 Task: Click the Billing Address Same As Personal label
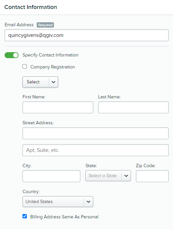point(64,217)
